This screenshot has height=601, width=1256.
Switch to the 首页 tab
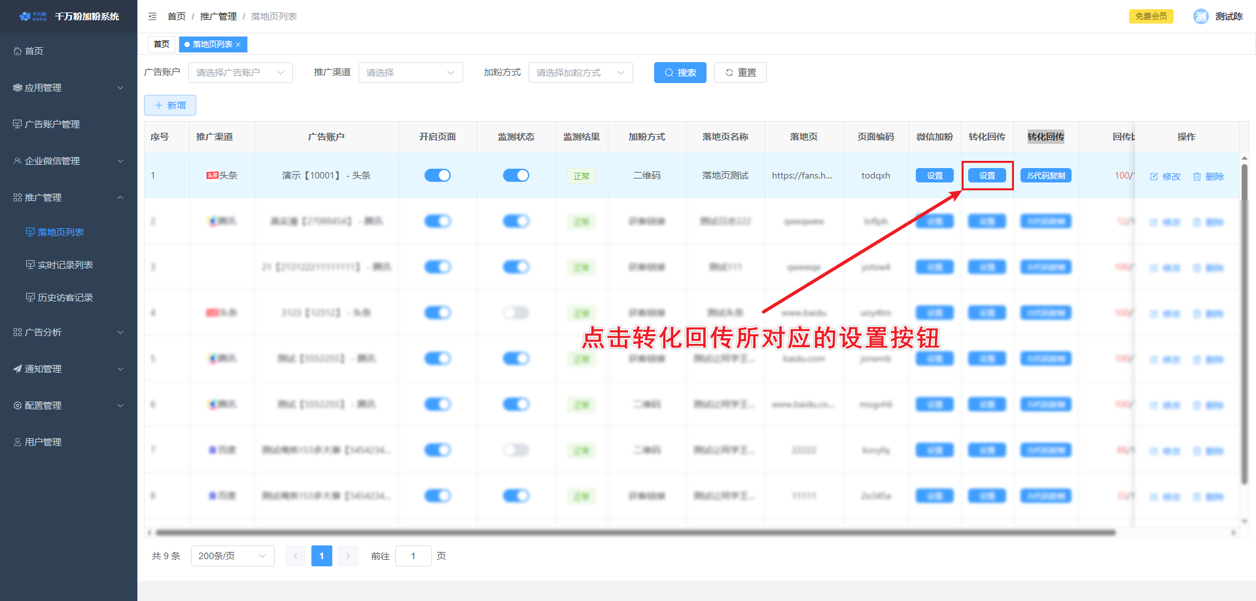[x=162, y=44]
